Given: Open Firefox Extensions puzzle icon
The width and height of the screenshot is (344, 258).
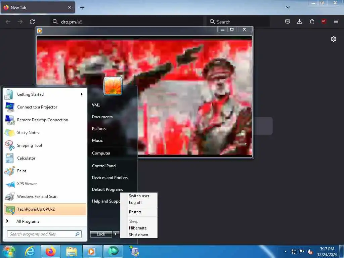Looking at the screenshot, I should click(x=312, y=21).
